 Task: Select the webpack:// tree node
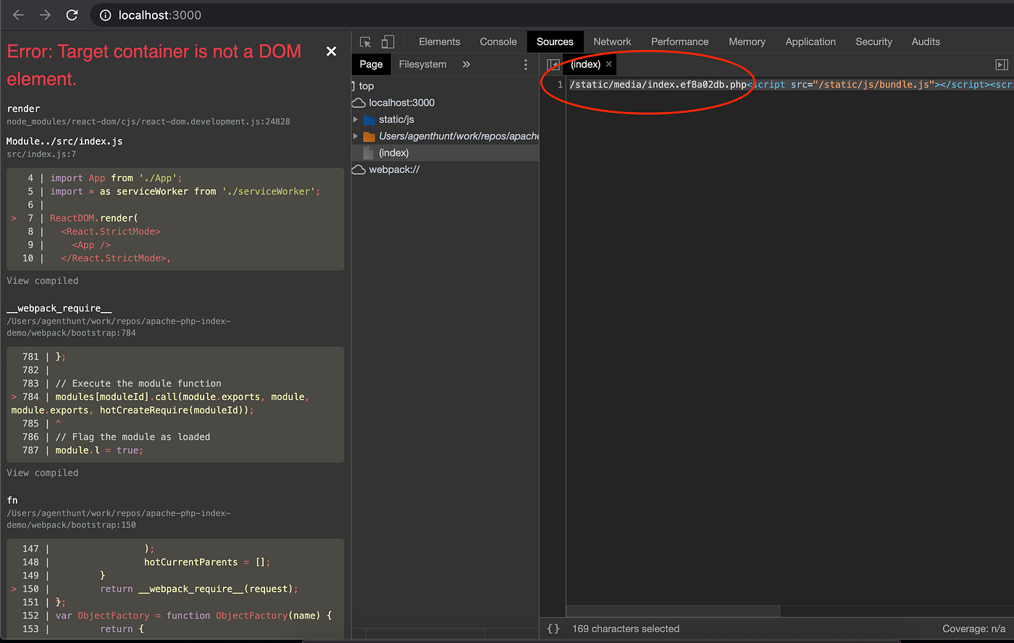394,169
